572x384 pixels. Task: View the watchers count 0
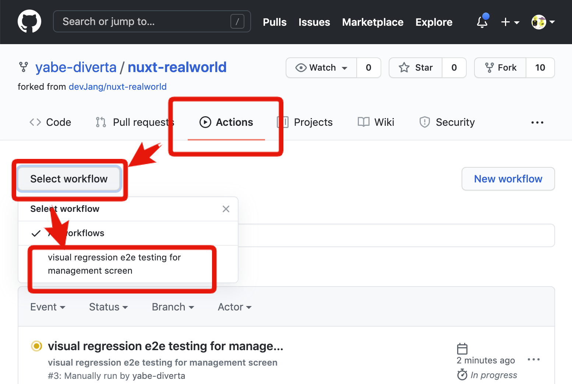368,68
